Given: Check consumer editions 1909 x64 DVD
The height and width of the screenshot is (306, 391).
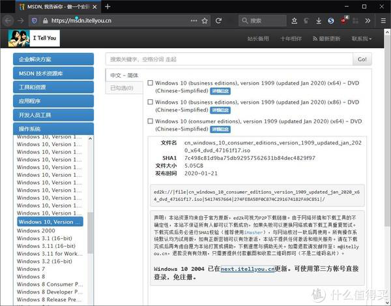Looking at the screenshot, I should (150, 121).
